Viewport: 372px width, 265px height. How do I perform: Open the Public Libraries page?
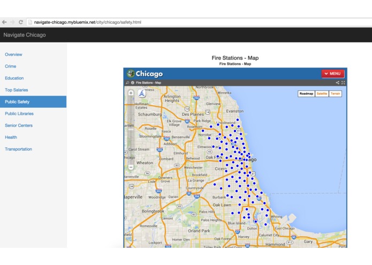click(19, 114)
